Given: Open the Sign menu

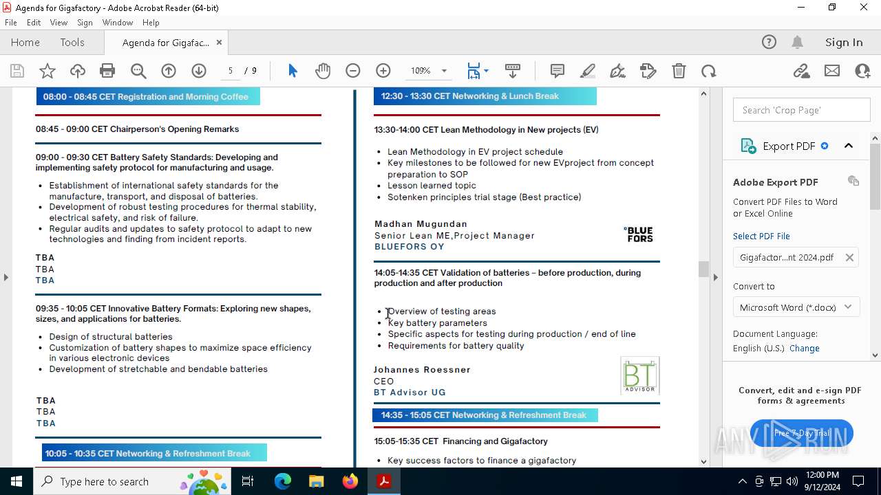Looking at the screenshot, I should [85, 23].
